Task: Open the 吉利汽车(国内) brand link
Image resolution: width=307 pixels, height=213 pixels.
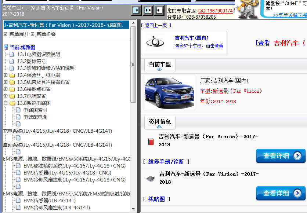Action: (x=192, y=38)
